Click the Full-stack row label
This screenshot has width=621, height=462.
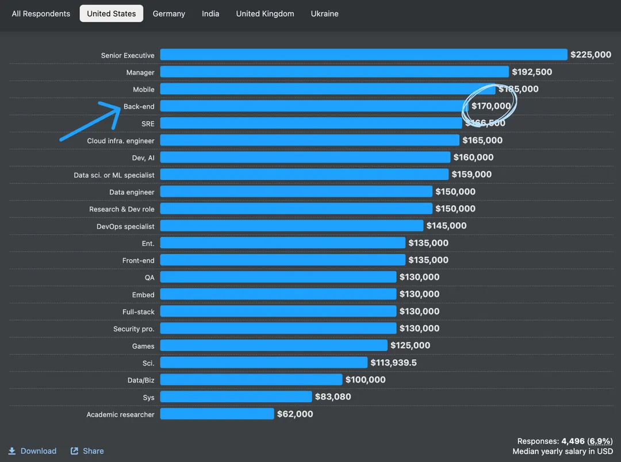click(138, 312)
